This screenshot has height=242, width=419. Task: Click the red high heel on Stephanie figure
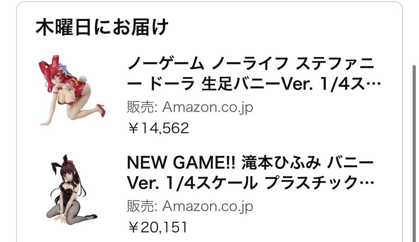pos(101,110)
